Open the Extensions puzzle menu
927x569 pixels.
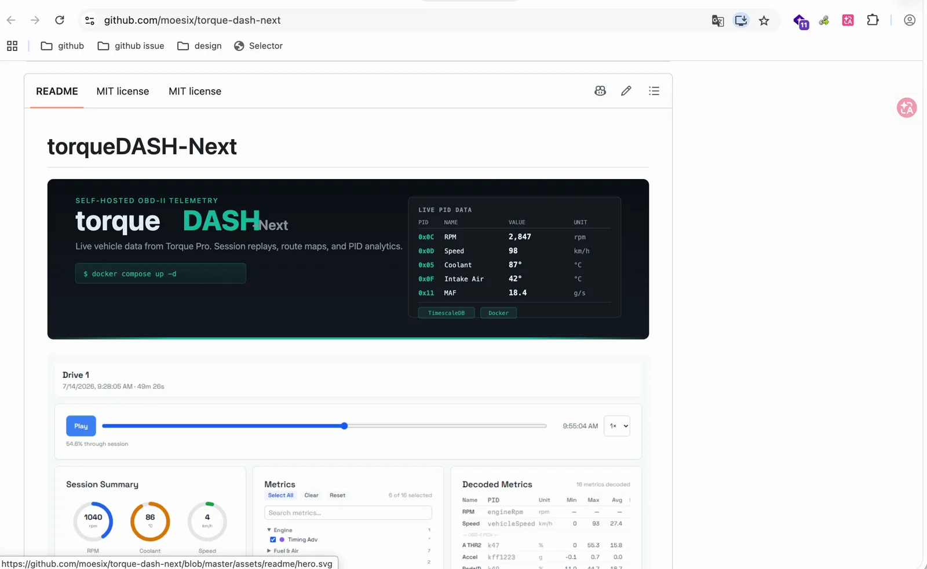[873, 20]
